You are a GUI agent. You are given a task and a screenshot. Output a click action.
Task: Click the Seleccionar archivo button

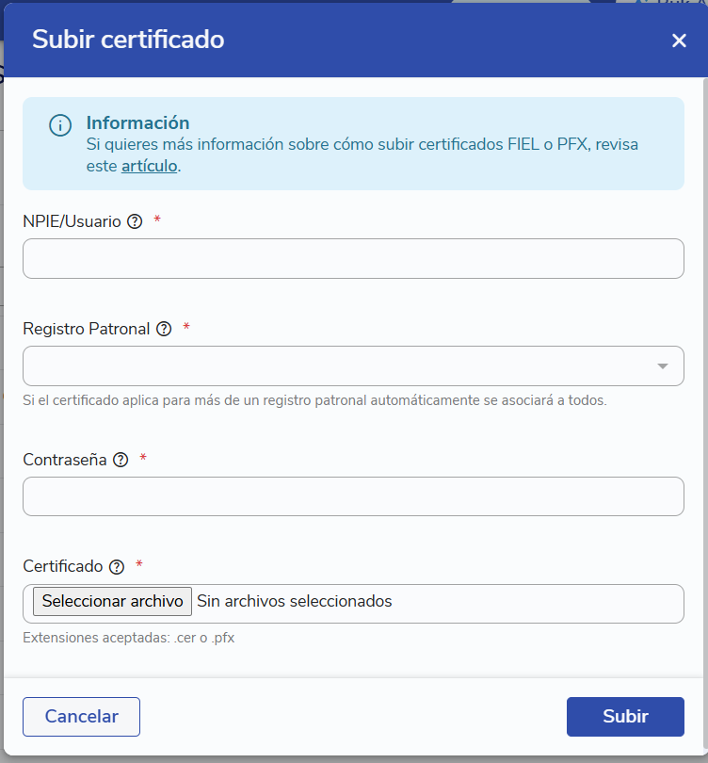click(112, 601)
